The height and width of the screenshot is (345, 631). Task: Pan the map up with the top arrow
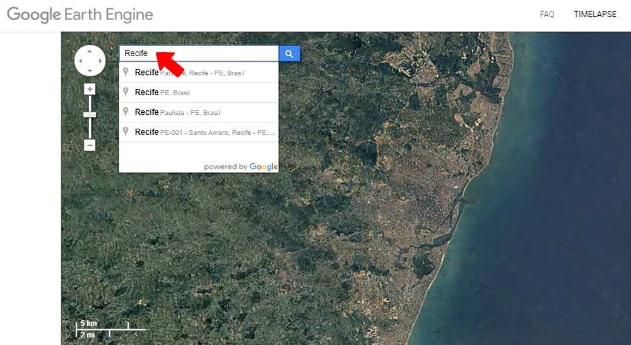[x=90, y=50]
